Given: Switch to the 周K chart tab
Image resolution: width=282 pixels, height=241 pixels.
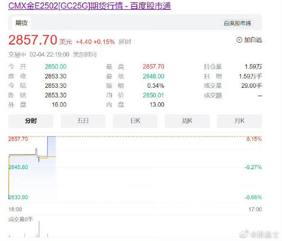Looking at the screenshot, I should pyautogui.click(x=187, y=121).
